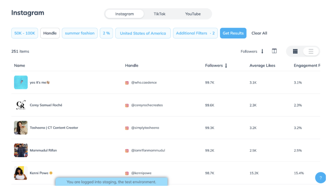Switch to grid view layout
Screen dimensions: 327x187
click(295, 51)
